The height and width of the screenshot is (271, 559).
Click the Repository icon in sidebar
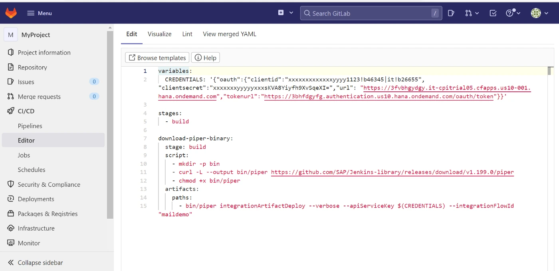tap(12, 67)
